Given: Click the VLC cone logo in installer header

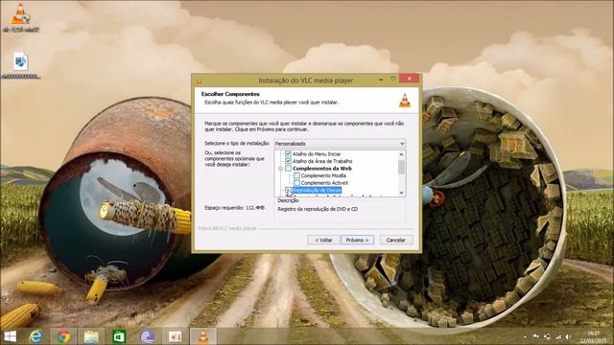Looking at the screenshot, I should pos(405,101).
